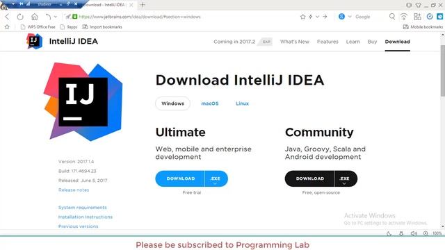Open the Installation Instructions link
This screenshot has height=250, width=445.
click(85, 217)
